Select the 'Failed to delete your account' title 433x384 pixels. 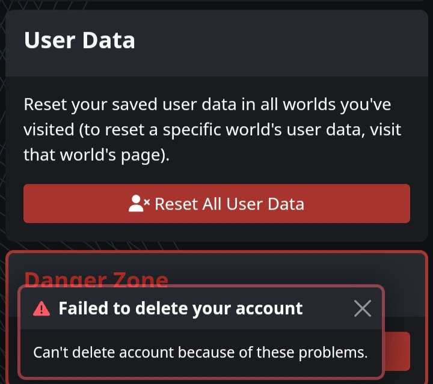pyautogui.click(x=180, y=308)
